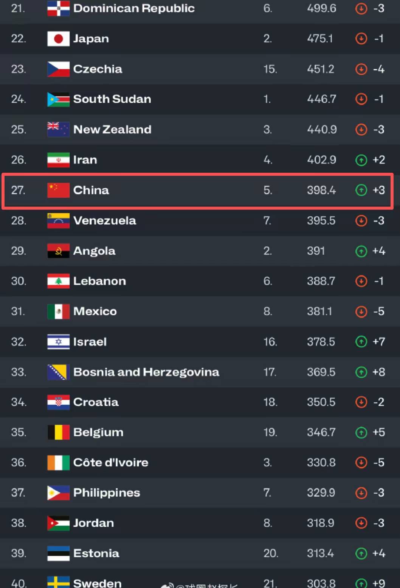Click the Angola country name
The image size is (400, 588).
94,251
